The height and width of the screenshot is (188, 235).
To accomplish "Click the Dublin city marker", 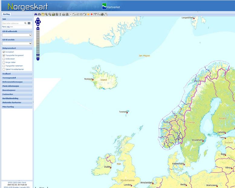I will (111, 168).
